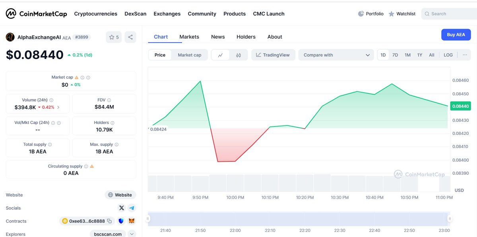Open the Telegram social link
The image size is (477, 237).
point(132,208)
